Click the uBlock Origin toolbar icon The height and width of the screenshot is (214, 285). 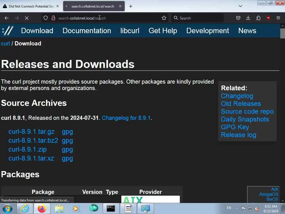tap(268, 18)
